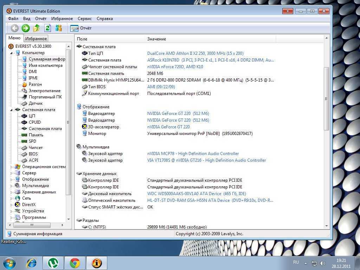Expand the Устройства tree node
The image size is (360, 270).
click(11, 211)
